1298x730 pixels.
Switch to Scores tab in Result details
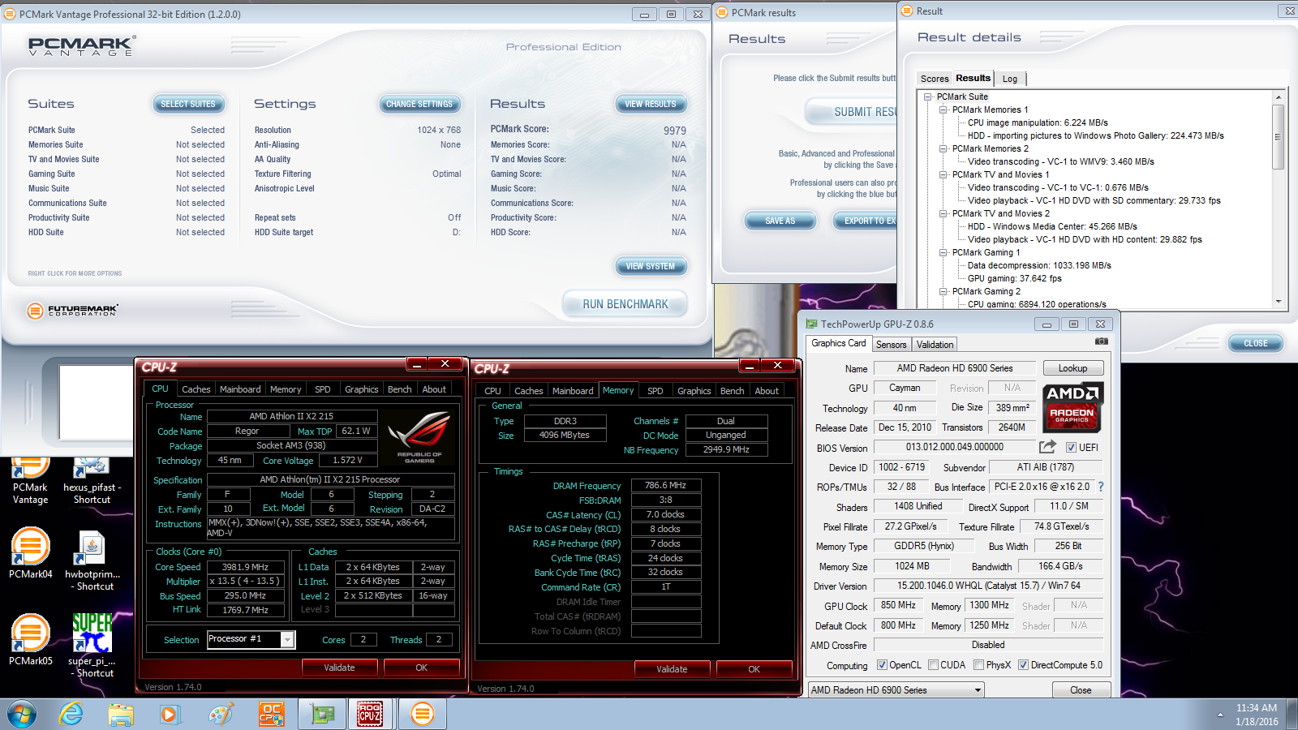[935, 79]
